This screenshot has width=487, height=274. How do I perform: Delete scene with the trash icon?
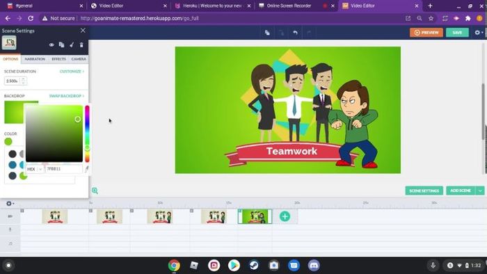(x=81, y=45)
